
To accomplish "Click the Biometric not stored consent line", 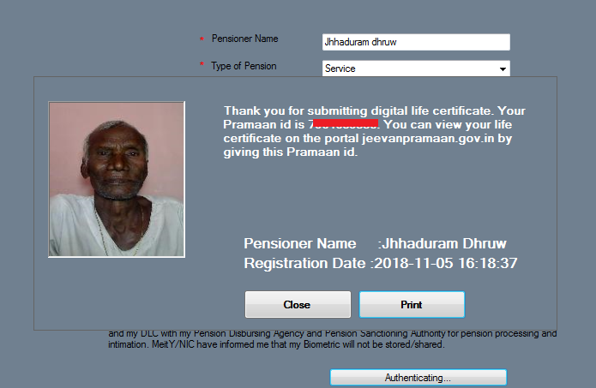I will coord(276,344).
